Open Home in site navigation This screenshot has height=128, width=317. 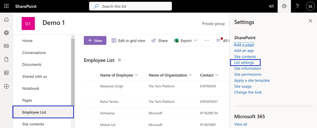pos(27,41)
